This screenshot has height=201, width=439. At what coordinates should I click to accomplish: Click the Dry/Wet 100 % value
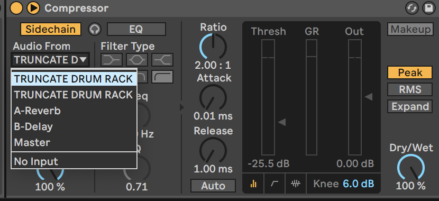click(411, 186)
